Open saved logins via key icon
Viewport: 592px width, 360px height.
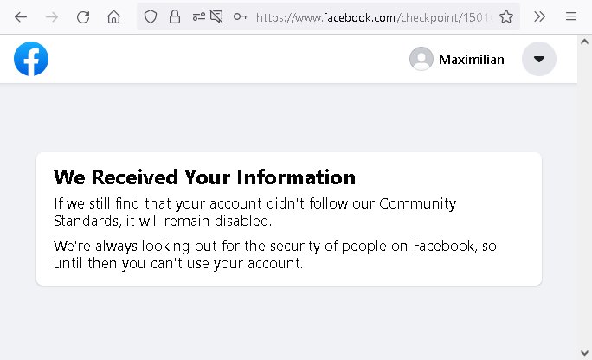240,16
